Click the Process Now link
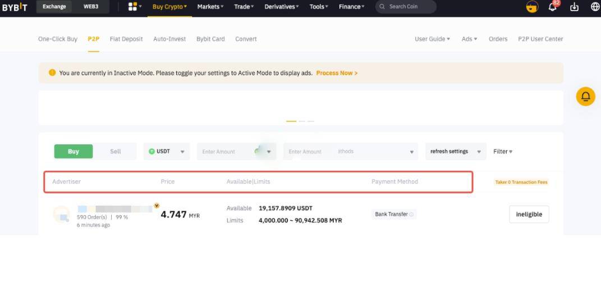This screenshot has height=296, width=601. coord(337,73)
